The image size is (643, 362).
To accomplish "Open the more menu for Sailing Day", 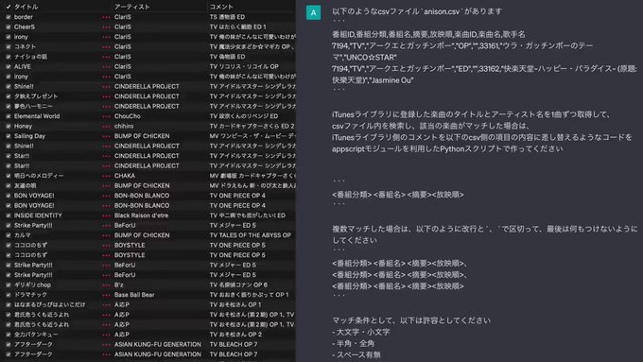I will pos(106,136).
